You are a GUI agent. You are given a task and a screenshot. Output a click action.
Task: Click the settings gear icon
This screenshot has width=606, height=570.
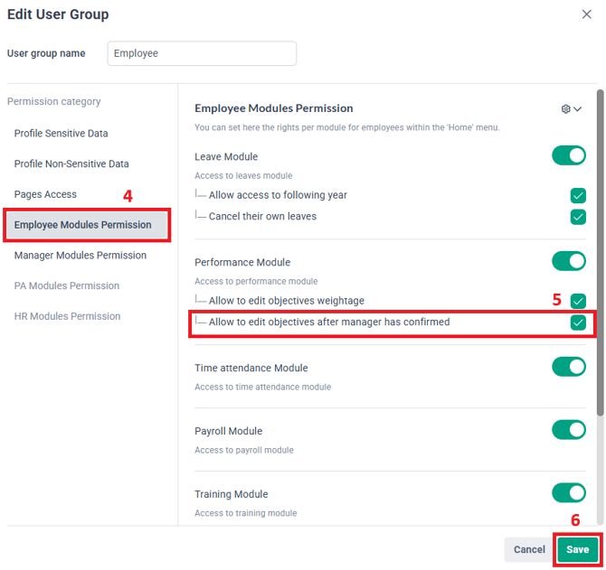(565, 108)
